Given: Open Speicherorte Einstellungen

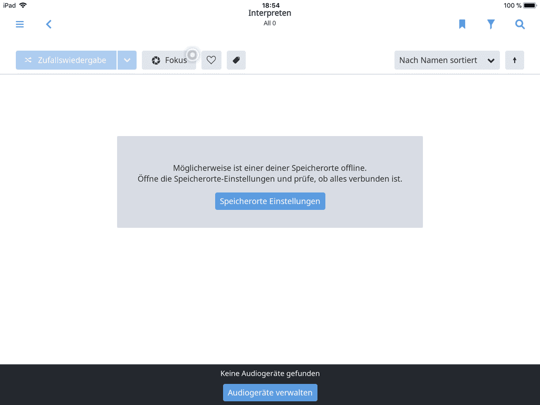Looking at the screenshot, I should pos(270,201).
